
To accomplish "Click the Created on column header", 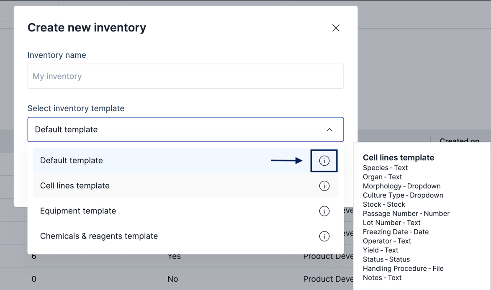I will (460, 141).
